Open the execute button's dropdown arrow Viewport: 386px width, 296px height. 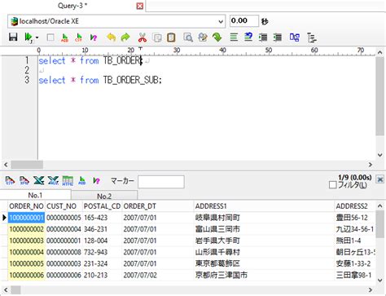pos(37,38)
